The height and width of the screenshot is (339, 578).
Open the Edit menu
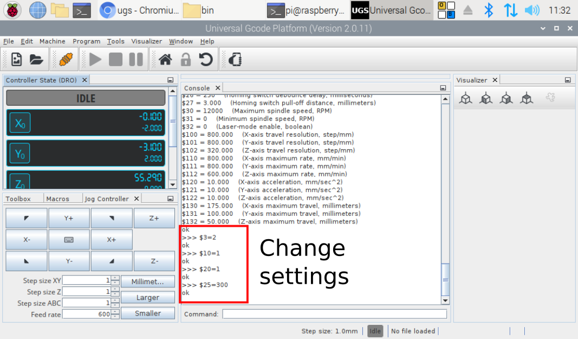[x=27, y=41]
